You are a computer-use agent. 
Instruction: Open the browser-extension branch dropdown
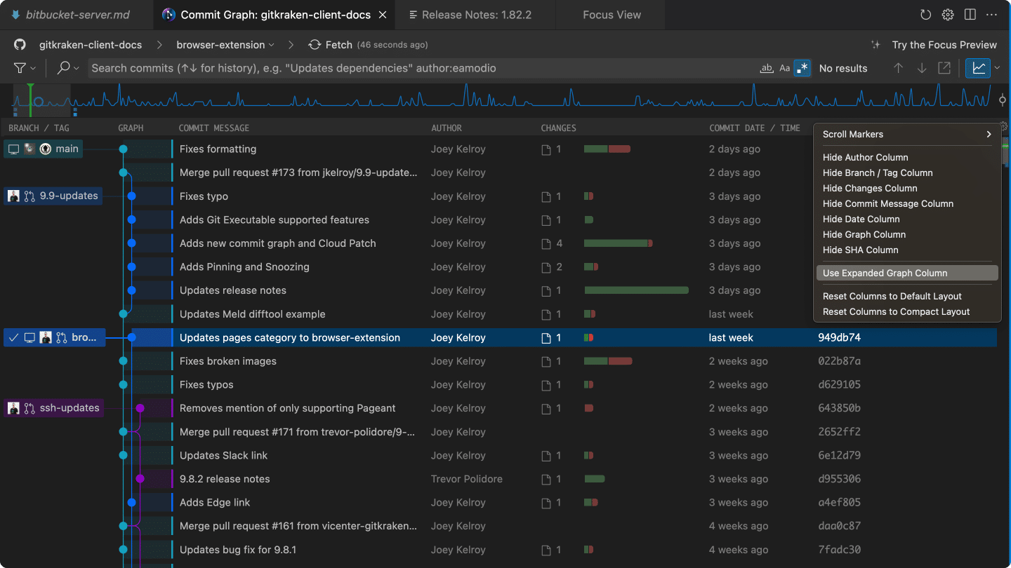(225, 45)
